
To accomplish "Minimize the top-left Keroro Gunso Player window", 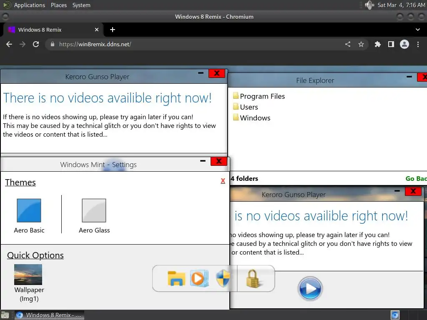I will coord(201,73).
